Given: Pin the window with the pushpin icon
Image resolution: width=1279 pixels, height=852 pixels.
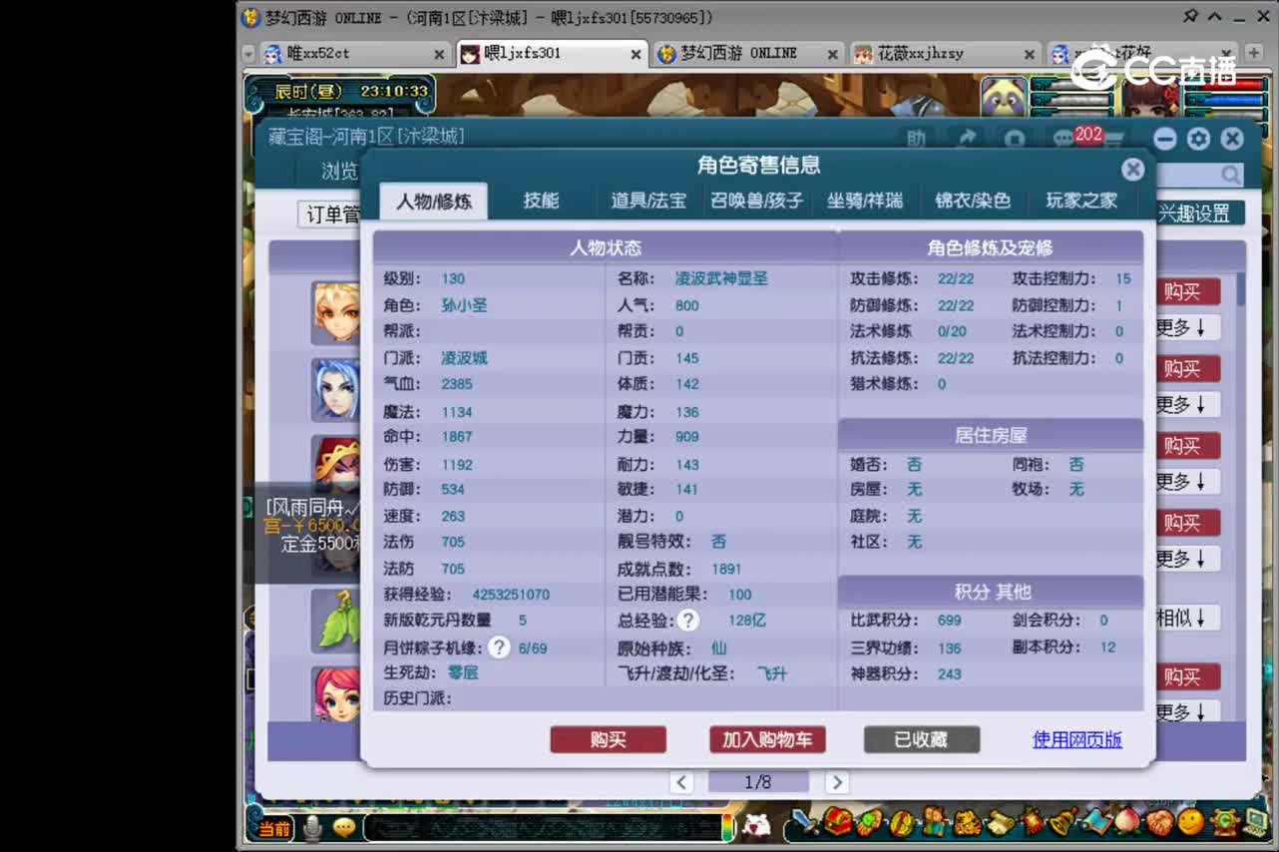Looking at the screenshot, I should (x=1190, y=17).
